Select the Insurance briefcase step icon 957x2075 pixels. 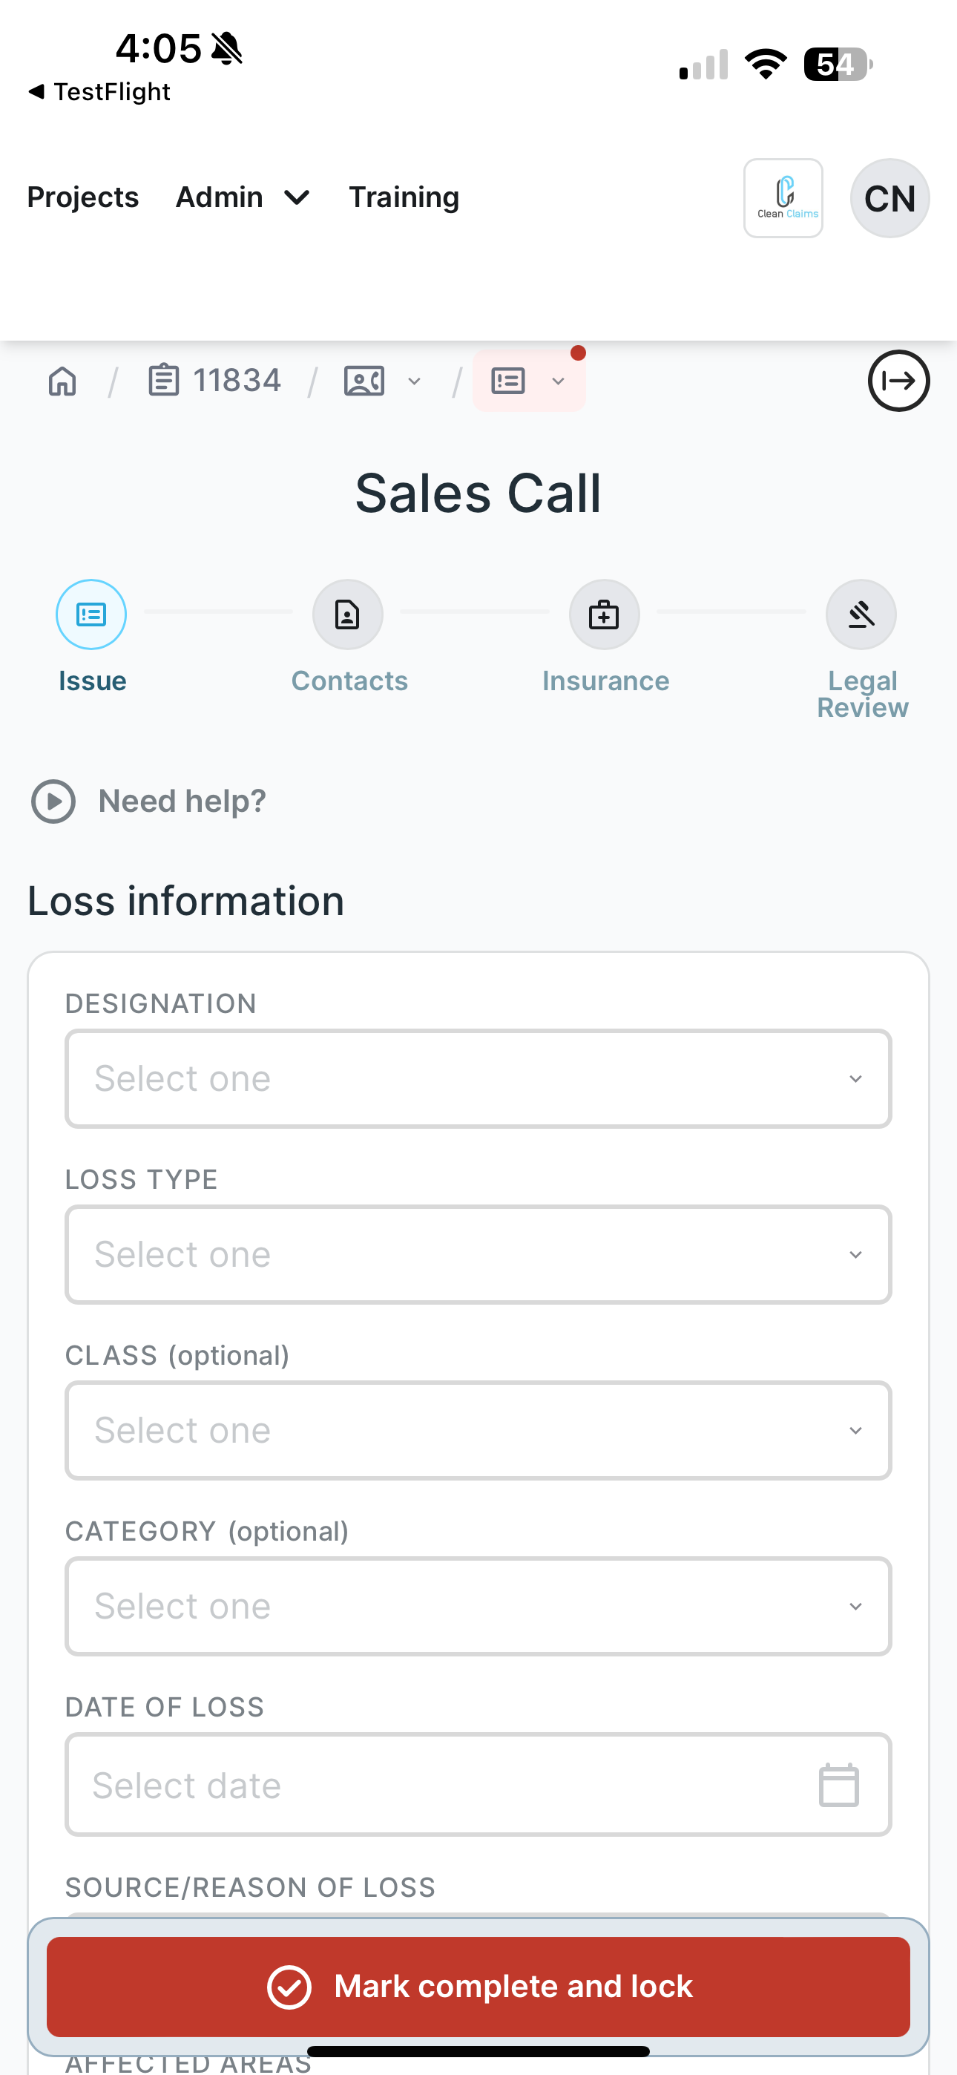click(604, 614)
